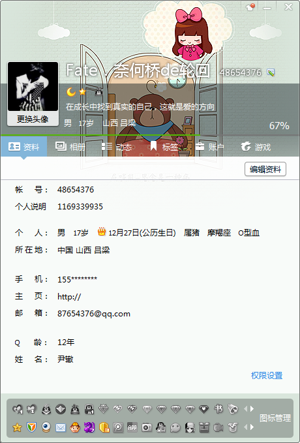300x443 pixels.
Task: Click the profile avatar picture
Action: [33, 87]
